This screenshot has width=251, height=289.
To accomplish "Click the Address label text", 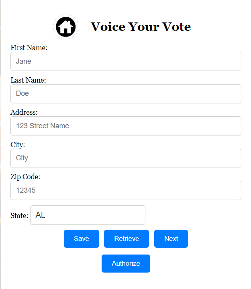I will point(24,112).
